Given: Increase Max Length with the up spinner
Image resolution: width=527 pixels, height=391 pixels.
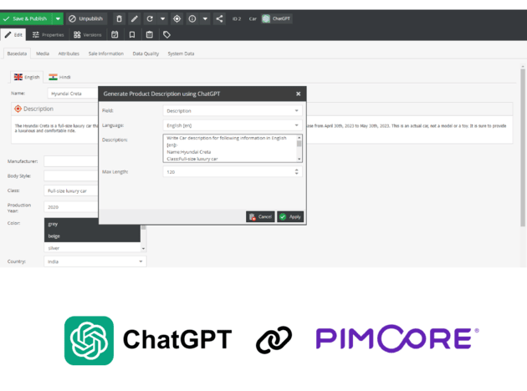Looking at the screenshot, I should [296, 170].
